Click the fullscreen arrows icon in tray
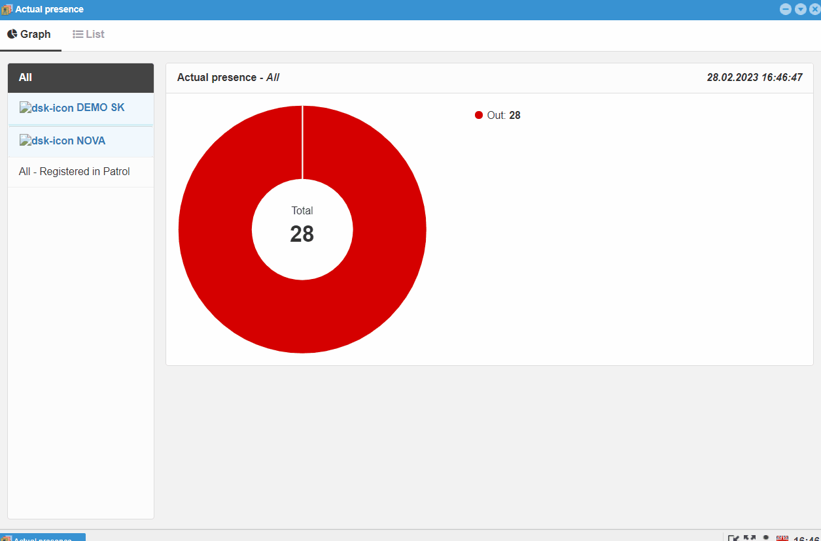The image size is (821, 541). 750,538
